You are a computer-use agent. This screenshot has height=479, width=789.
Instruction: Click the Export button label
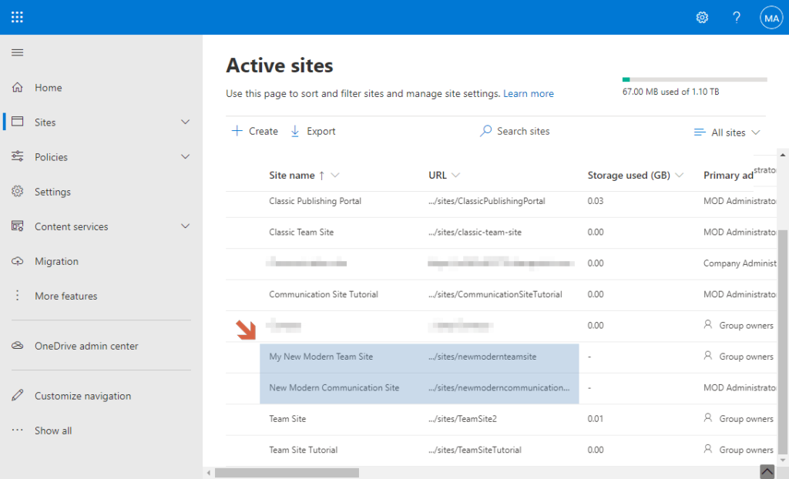(321, 132)
